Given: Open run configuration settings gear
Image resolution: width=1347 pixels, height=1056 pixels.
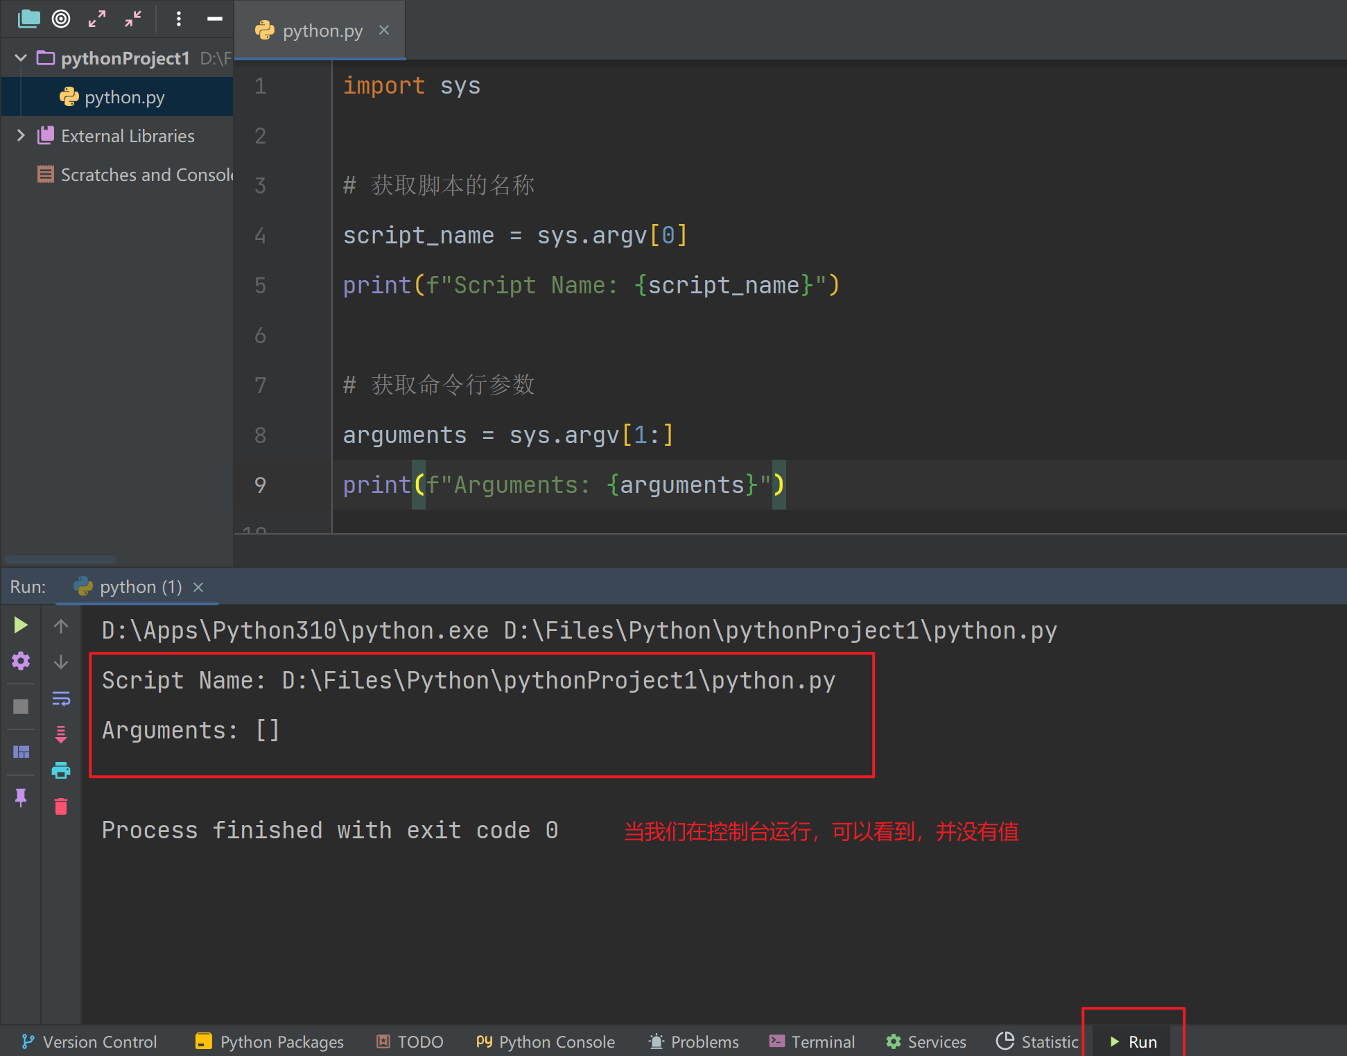Looking at the screenshot, I should (x=21, y=661).
